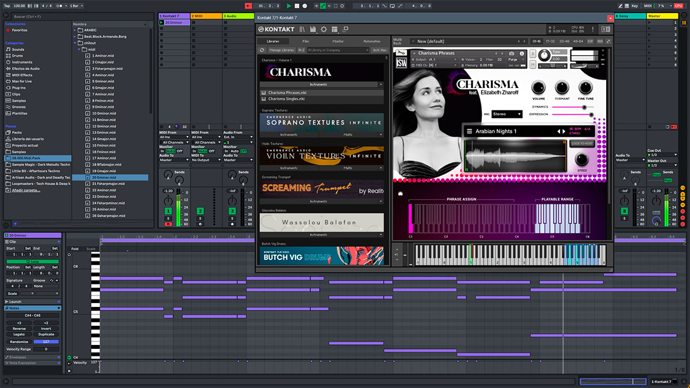Open the Plug-Ins category
The image size is (690, 388).
coord(18,87)
